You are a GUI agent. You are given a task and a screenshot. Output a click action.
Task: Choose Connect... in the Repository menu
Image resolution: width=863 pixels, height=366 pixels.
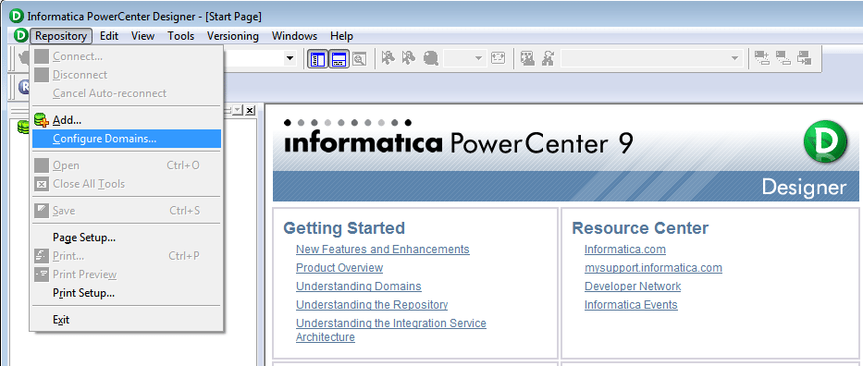click(127, 56)
